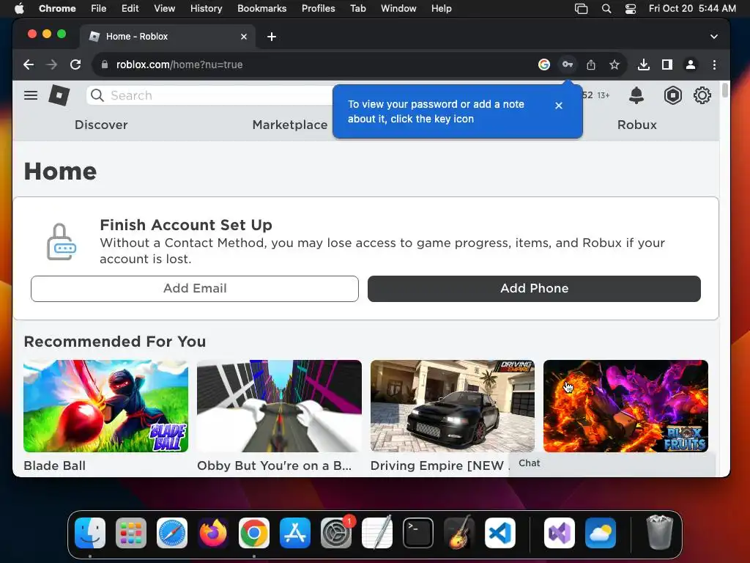Image resolution: width=750 pixels, height=563 pixels.
Task: Click the page vertical scrollbar
Action: tap(724, 89)
